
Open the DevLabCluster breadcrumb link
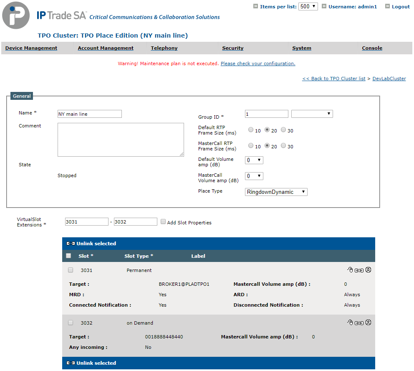click(389, 79)
